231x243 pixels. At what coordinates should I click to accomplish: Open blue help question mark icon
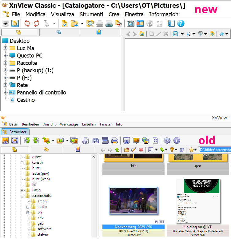(181, 24)
